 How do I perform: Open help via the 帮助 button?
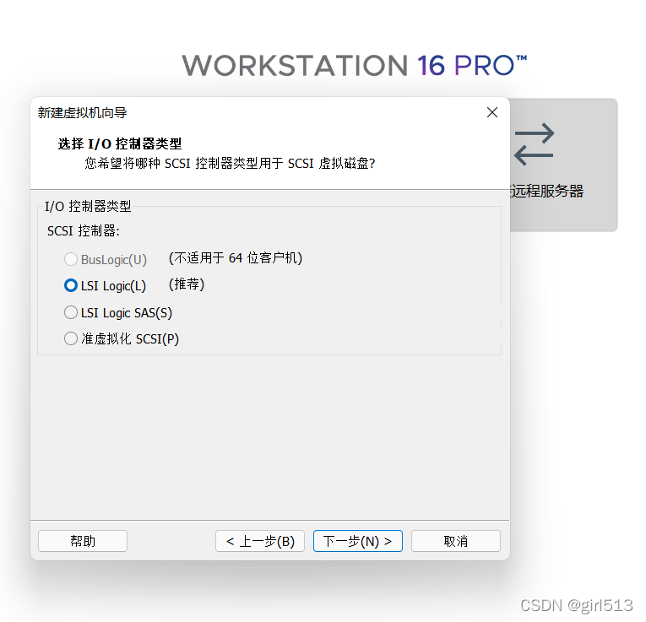tap(83, 541)
